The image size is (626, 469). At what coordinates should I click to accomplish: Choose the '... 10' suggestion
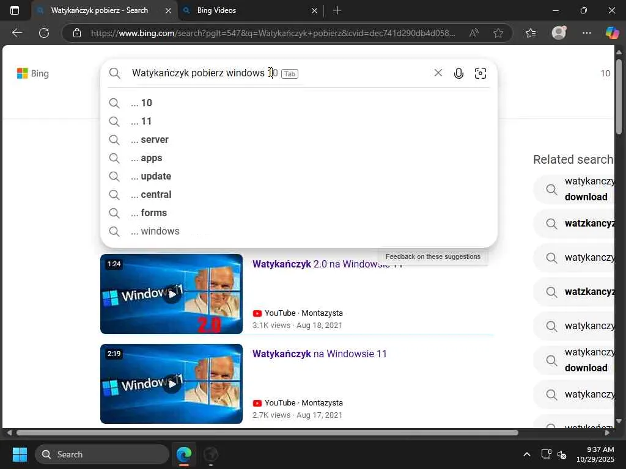tap(298, 103)
